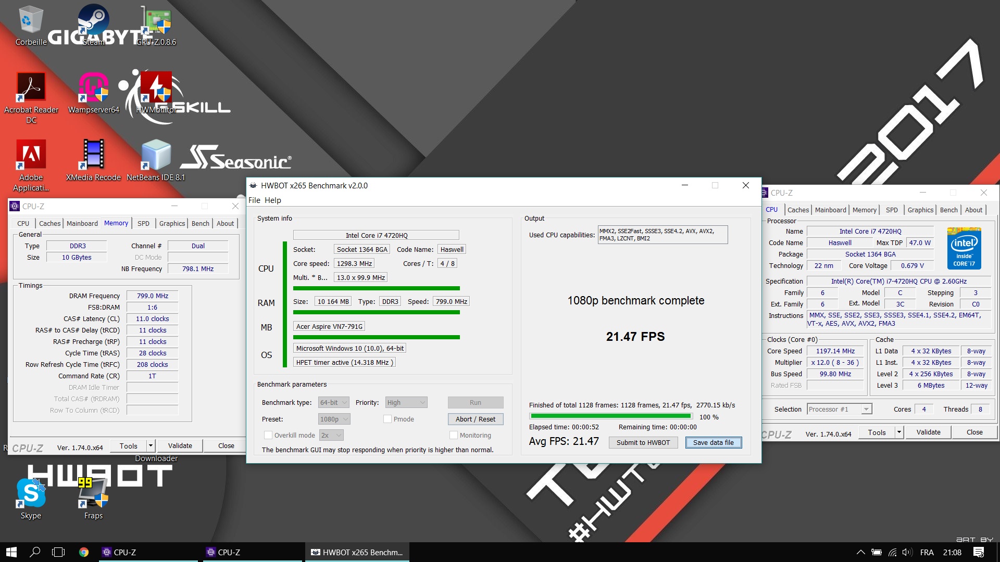Screen dimensions: 1000x562
Task: Open the Wi-Fi network tray icon
Action: click(892, 552)
